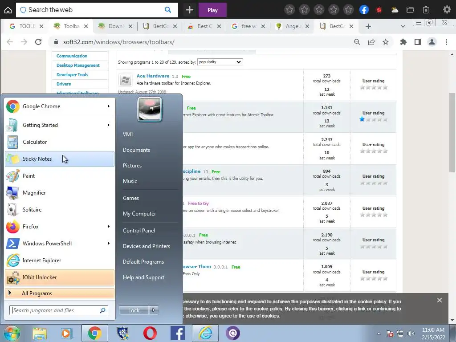Close the cookie banner
Screen dimensions: 456x342
pyautogui.click(x=440, y=300)
